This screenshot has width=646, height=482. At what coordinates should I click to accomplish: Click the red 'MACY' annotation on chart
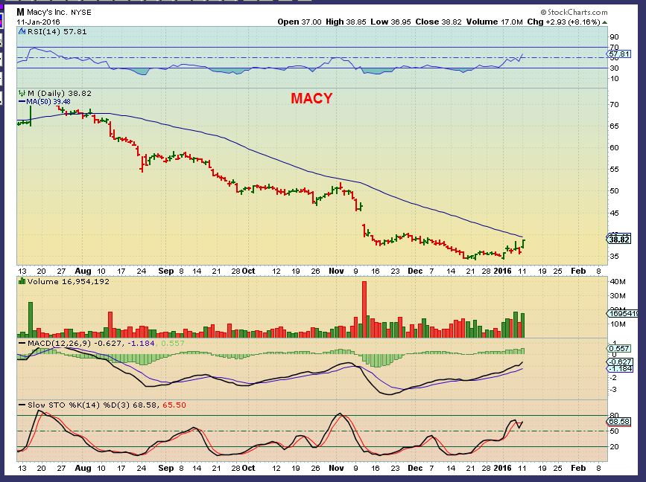[311, 98]
